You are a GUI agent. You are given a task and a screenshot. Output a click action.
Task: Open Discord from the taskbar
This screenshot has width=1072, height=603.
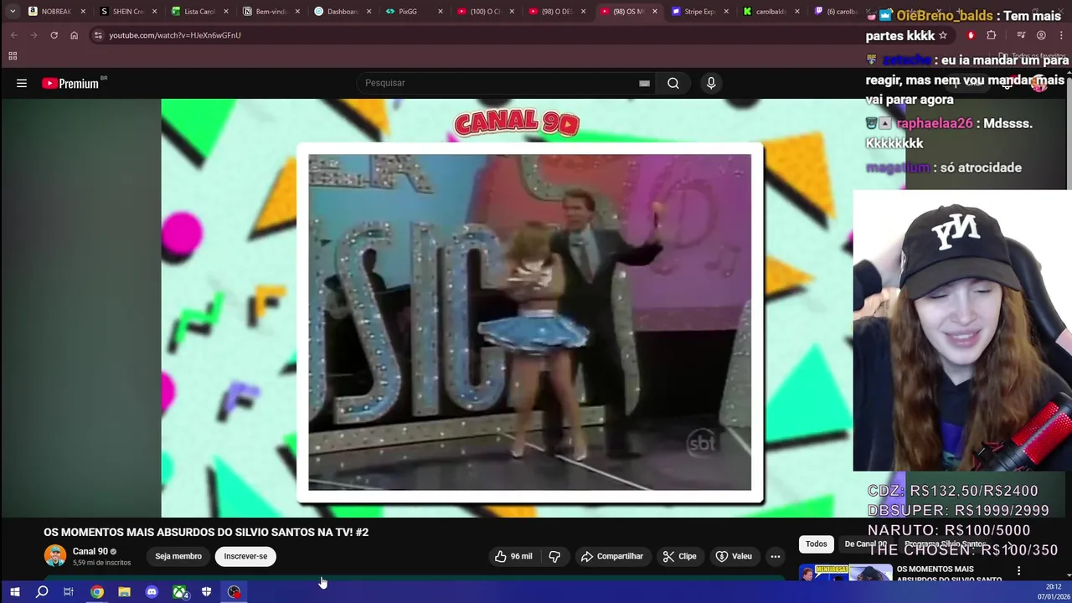point(152,592)
